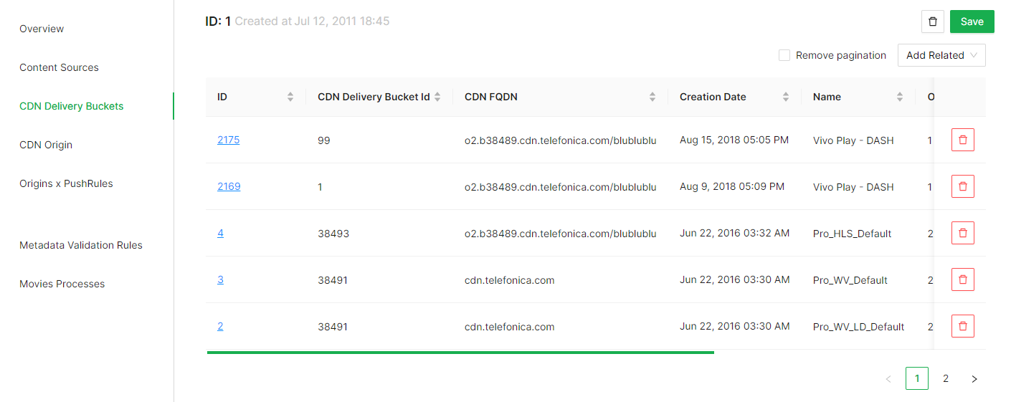Delete the Pro_WV_LD_Default row

[x=962, y=327]
